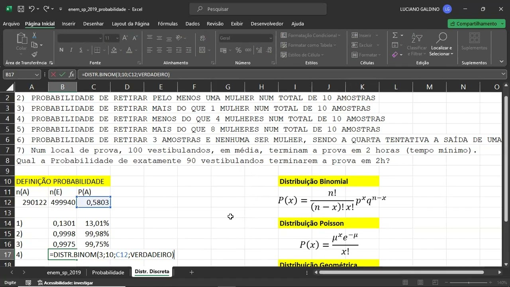Image resolution: width=510 pixels, height=287 pixels.
Task: Redo action in title bar
Action: [x=46, y=9]
